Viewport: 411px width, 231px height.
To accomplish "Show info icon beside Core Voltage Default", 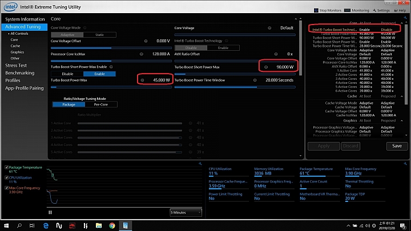I will click(269, 28).
